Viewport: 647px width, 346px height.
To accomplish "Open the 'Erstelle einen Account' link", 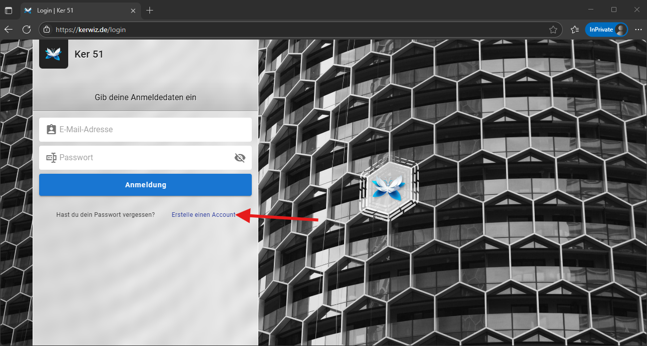I will pos(203,215).
